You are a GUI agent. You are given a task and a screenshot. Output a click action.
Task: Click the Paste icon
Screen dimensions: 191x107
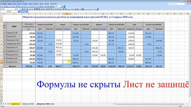pyautogui.click(x=27, y=7)
